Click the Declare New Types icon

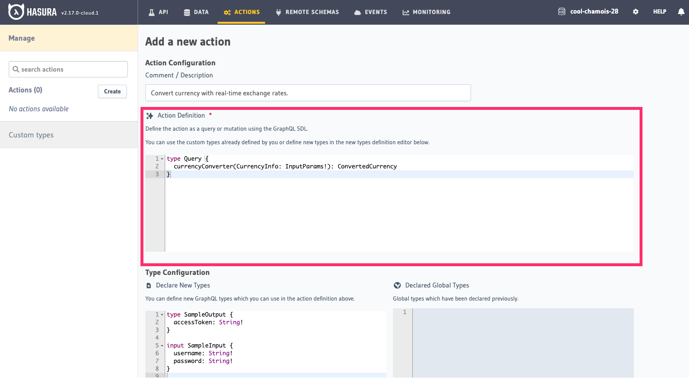pyautogui.click(x=149, y=286)
